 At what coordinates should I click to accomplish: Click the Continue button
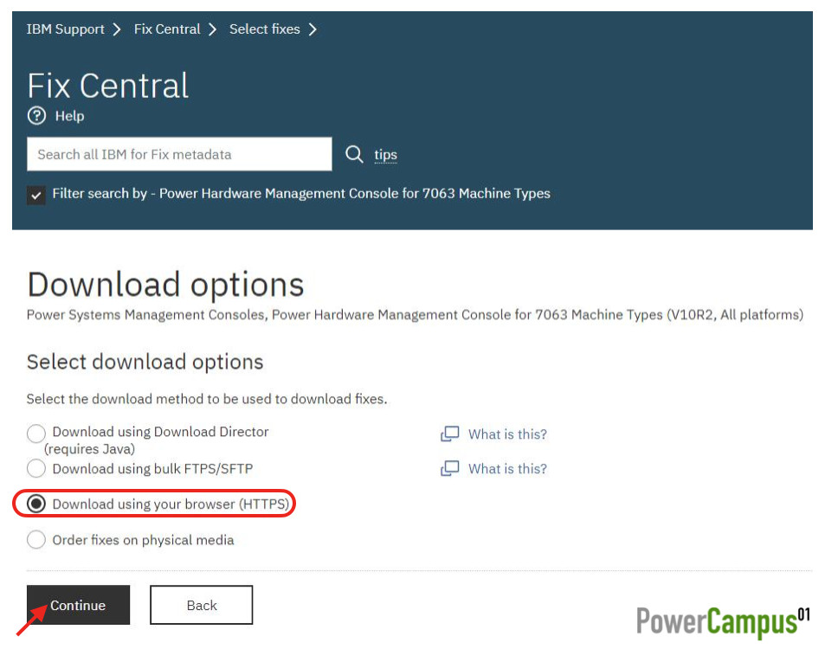78,605
